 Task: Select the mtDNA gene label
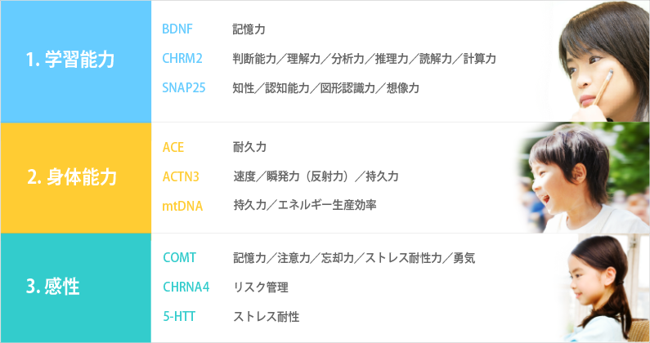[x=182, y=206]
